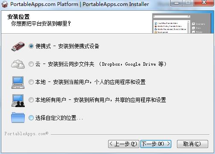Click the single laptop local install icon
The width and height of the screenshot is (215, 154).
[18, 82]
